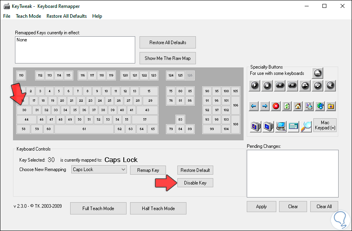Screen dimensions: 352x231
Task: Select the blue left arrow Back icon
Action: pyautogui.click(x=254, y=106)
